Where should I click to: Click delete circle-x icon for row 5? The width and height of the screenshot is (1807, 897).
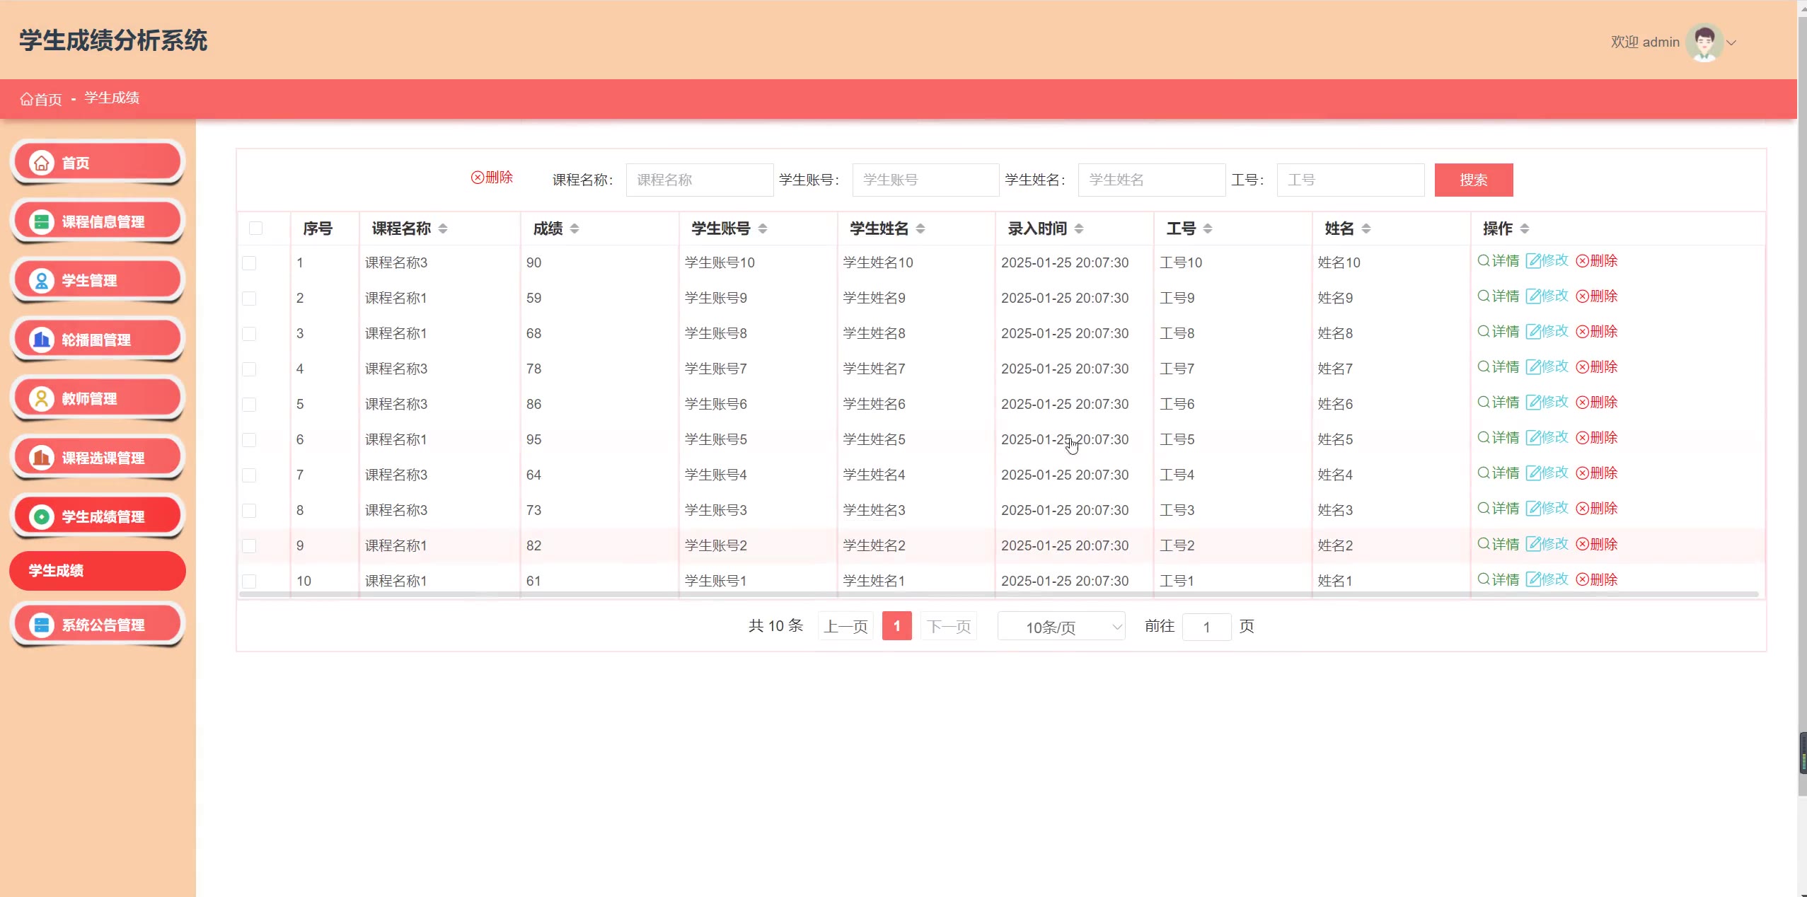coord(1583,403)
